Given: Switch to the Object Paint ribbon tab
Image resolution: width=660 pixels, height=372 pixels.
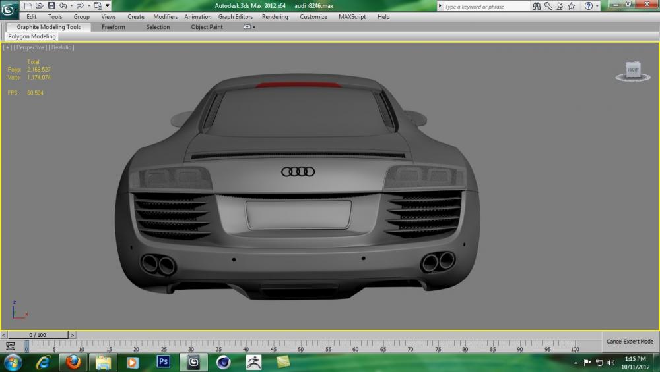Looking at the screenshot, I should pos(207,27).
